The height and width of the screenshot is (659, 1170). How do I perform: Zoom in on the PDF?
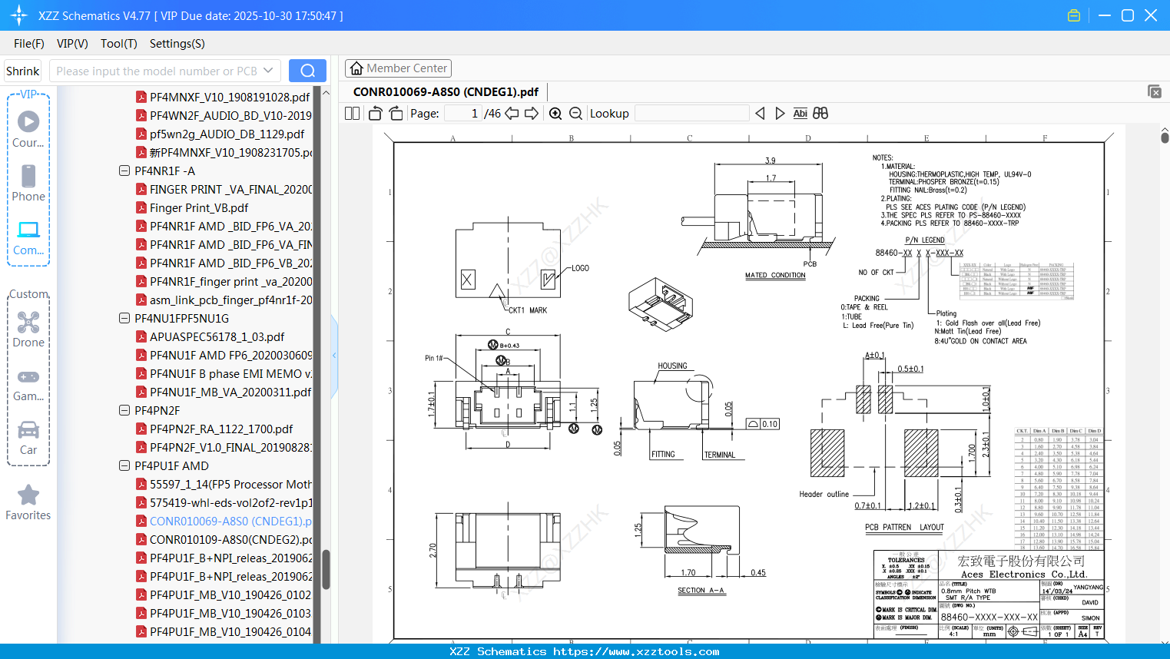555,114
